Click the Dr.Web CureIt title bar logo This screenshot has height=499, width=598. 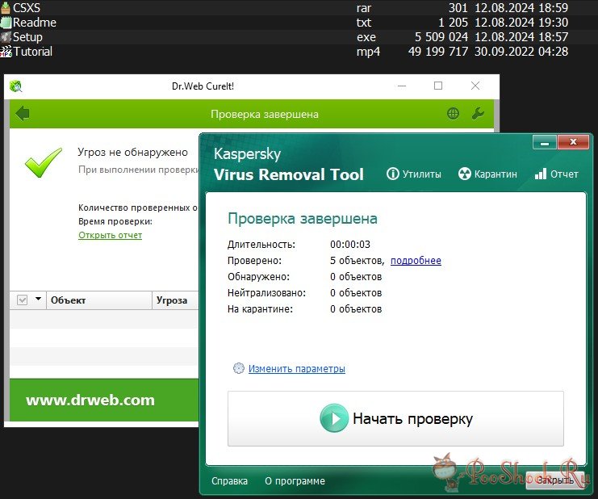click(x=16, y=86)
